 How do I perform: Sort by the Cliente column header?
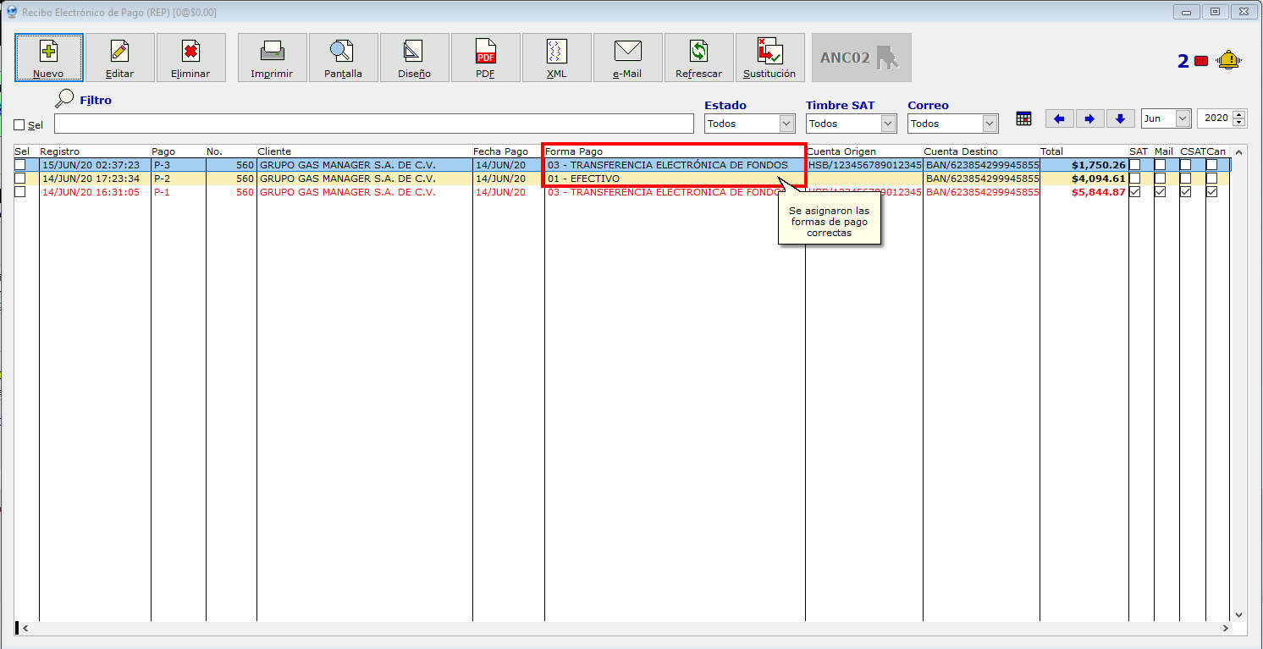point(274,151)
